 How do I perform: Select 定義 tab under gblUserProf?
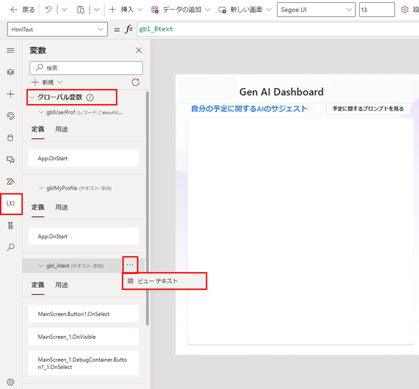38,130
